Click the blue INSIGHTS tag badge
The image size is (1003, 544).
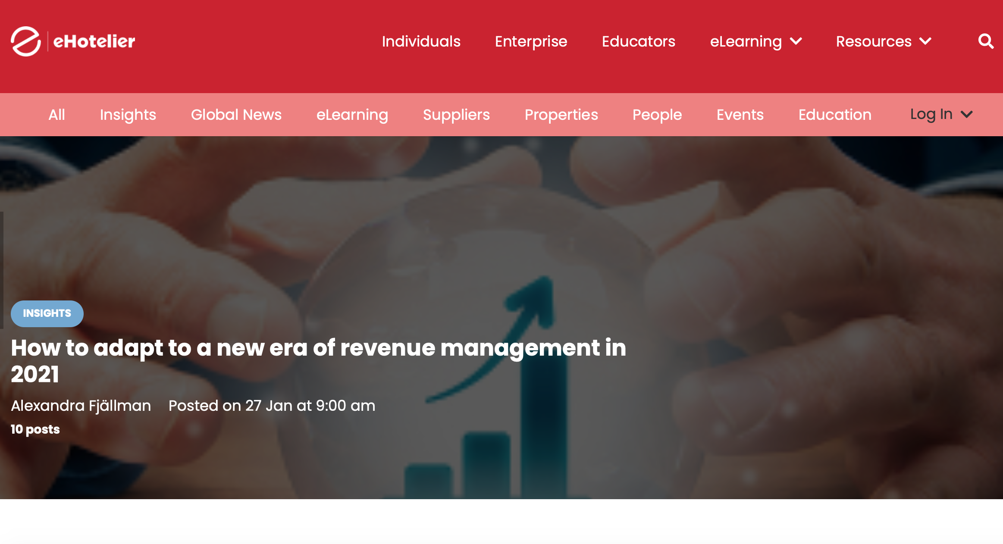[x=47, y=313]
